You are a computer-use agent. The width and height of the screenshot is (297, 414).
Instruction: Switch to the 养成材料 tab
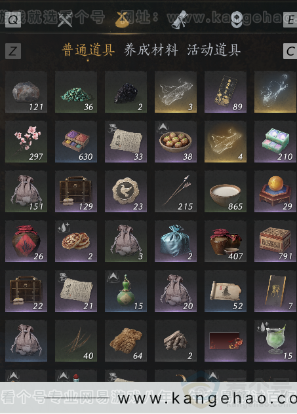point(151,50)
